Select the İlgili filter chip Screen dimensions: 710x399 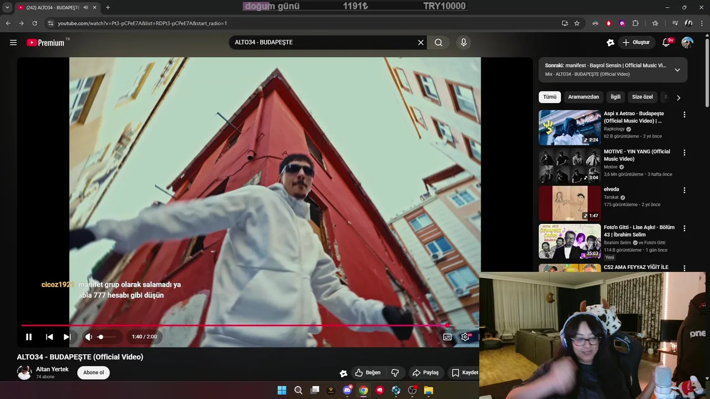[616, 97]
